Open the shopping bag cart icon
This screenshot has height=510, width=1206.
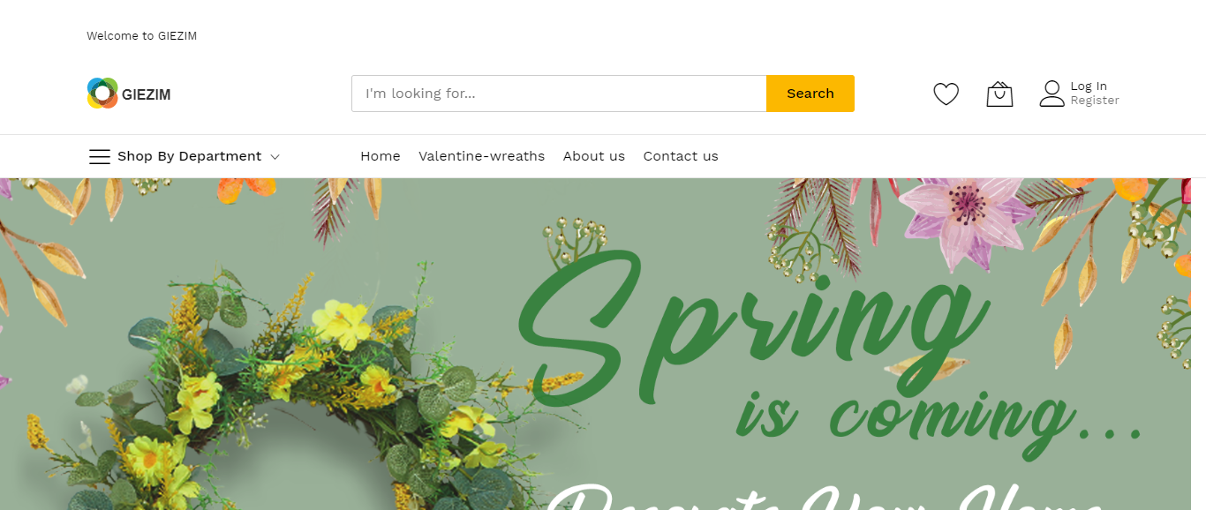(x=999, y=94)
